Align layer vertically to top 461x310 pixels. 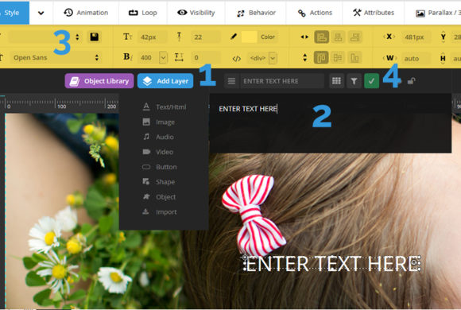coord(321,58)
